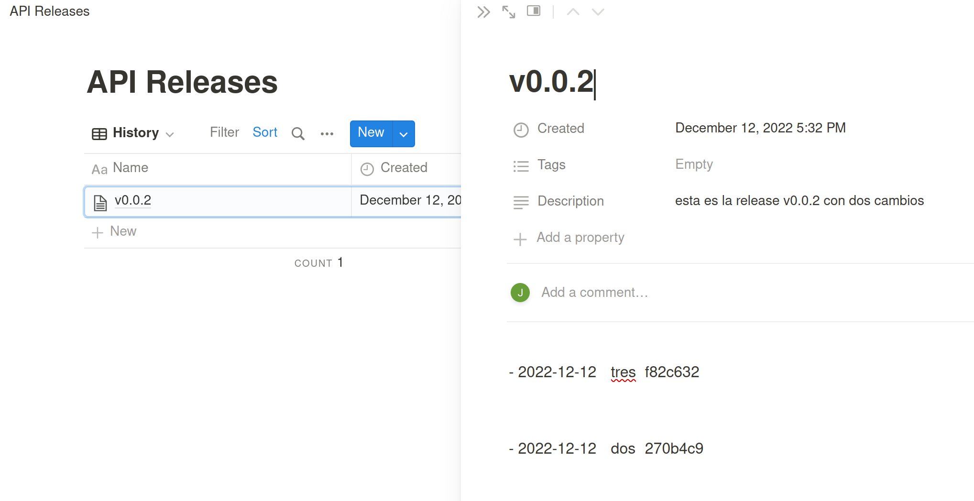Click the Name column header
Image resolution: width=974 pixels, height=501 pixels.
130,168
